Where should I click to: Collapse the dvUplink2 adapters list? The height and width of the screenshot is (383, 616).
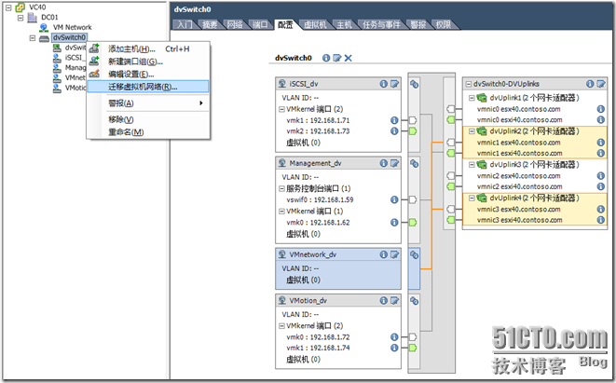(472, 131)
